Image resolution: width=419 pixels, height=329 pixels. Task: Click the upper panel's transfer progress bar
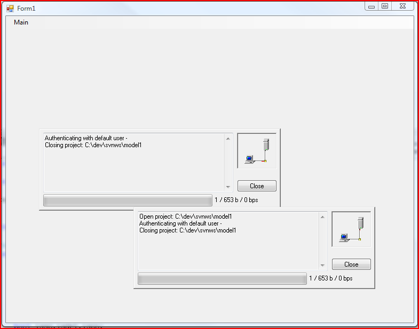[128, 200]
